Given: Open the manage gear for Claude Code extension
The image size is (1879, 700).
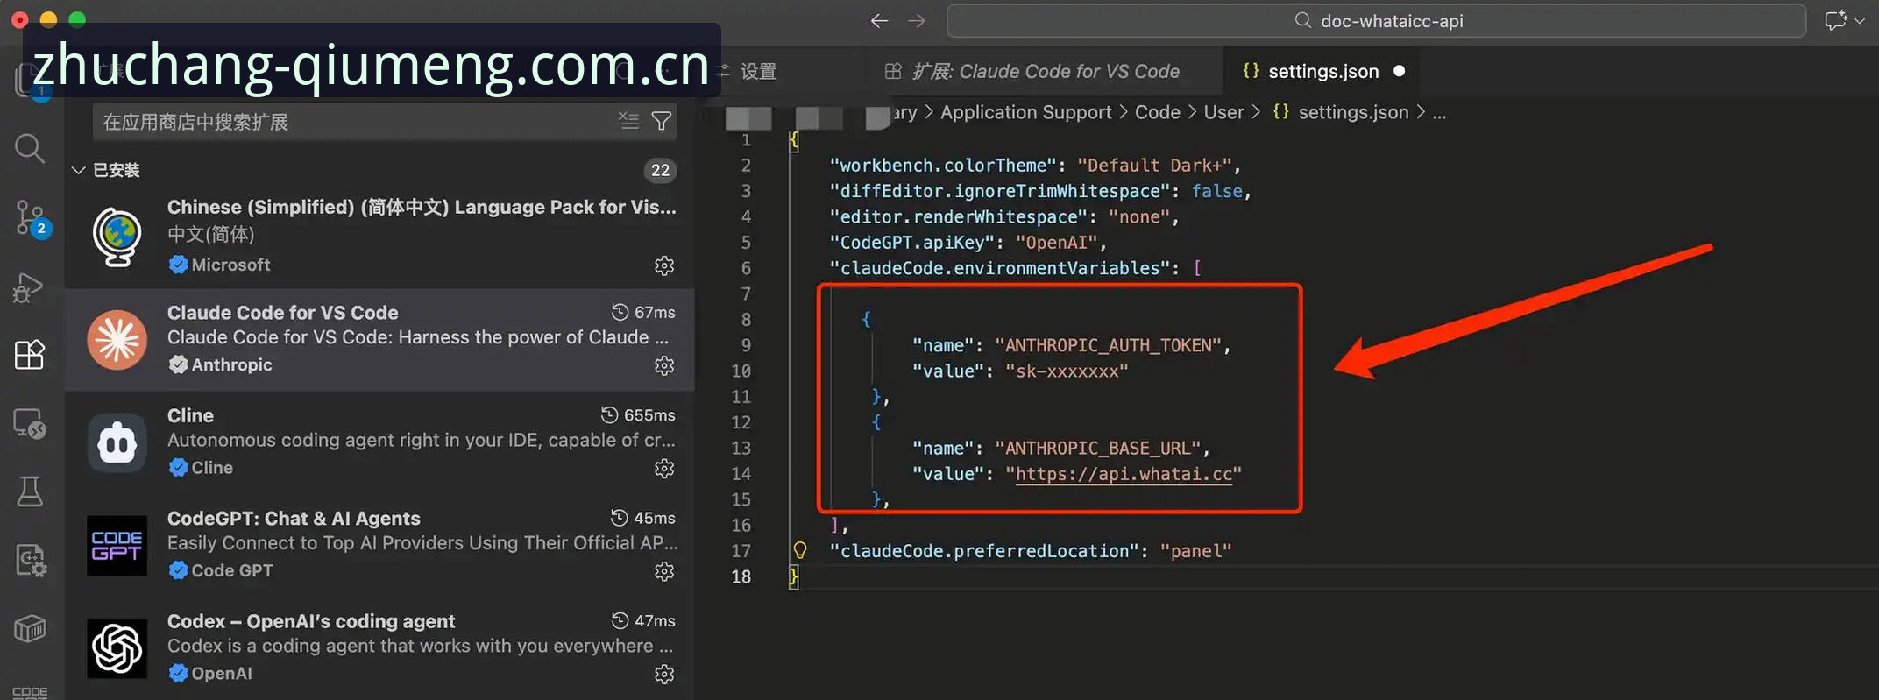Looking at the screenshot, I should point(664,365).
